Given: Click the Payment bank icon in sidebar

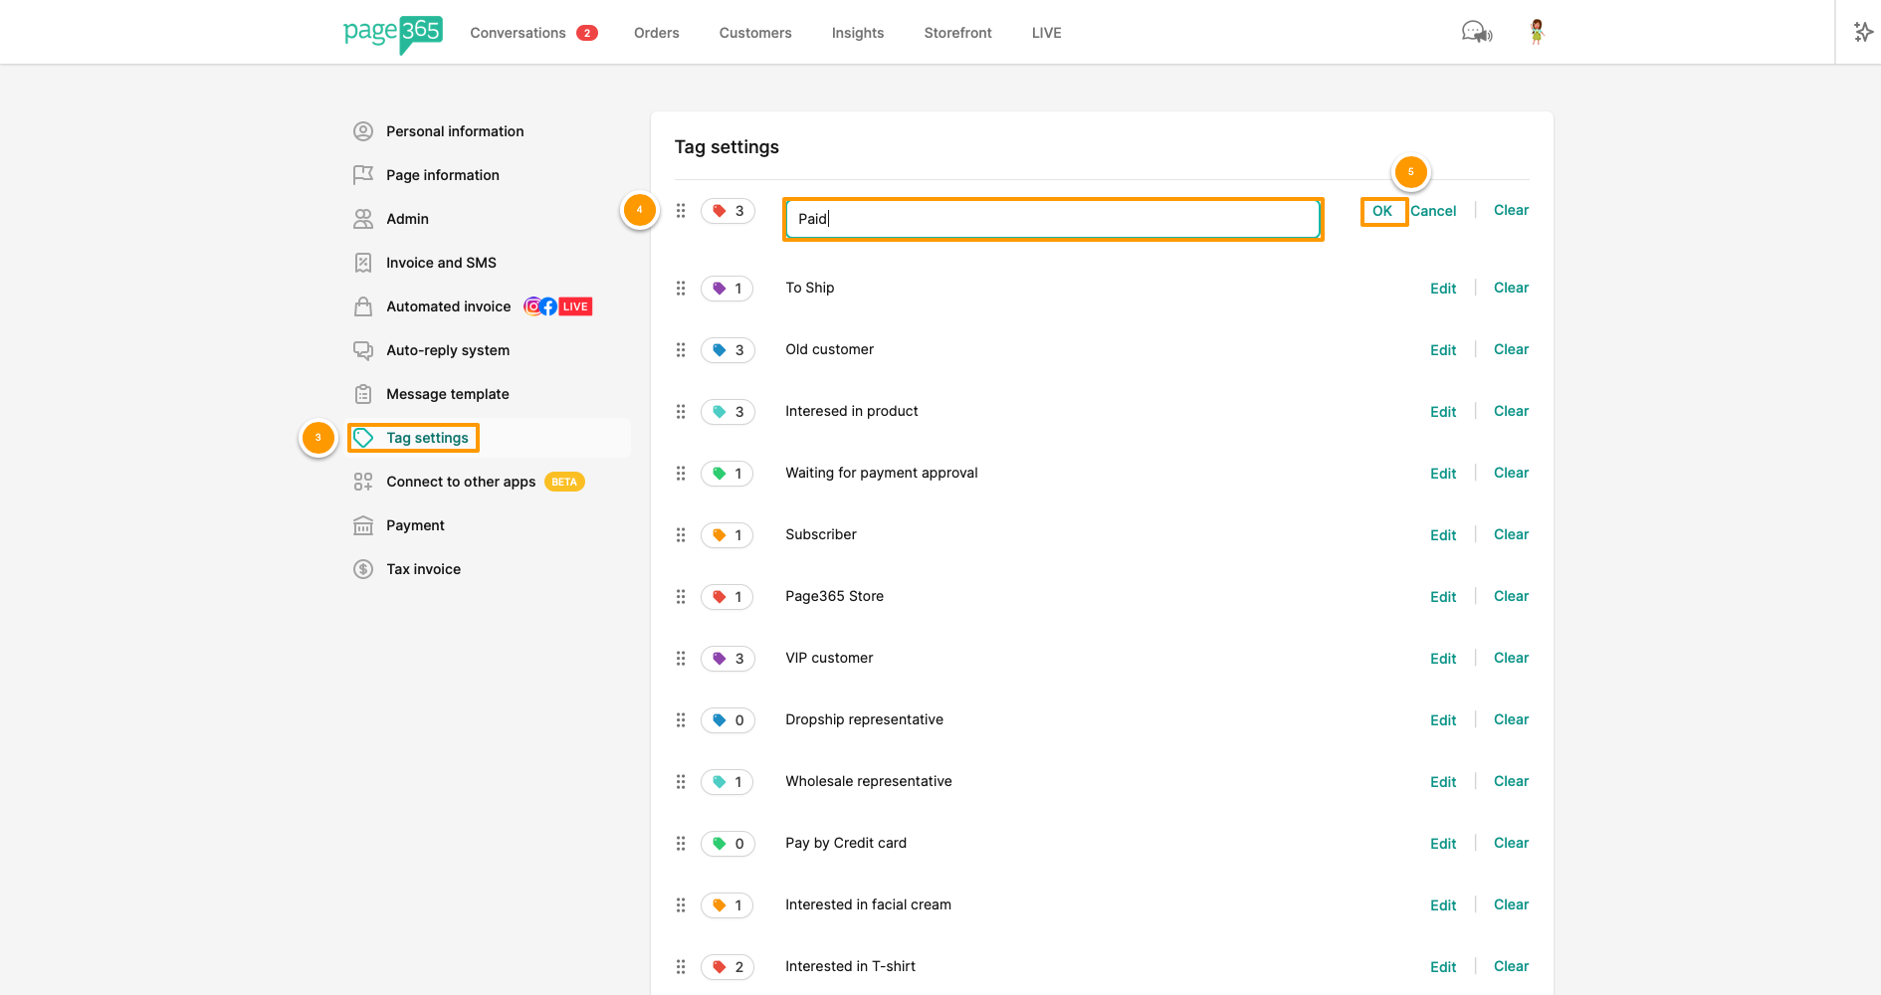Looking at the screenshot, I should click(x=363, y=525).
